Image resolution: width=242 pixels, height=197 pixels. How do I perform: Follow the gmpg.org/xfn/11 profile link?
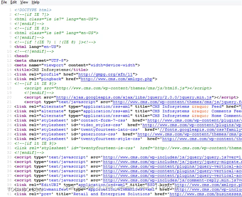[x=105, y=74]
